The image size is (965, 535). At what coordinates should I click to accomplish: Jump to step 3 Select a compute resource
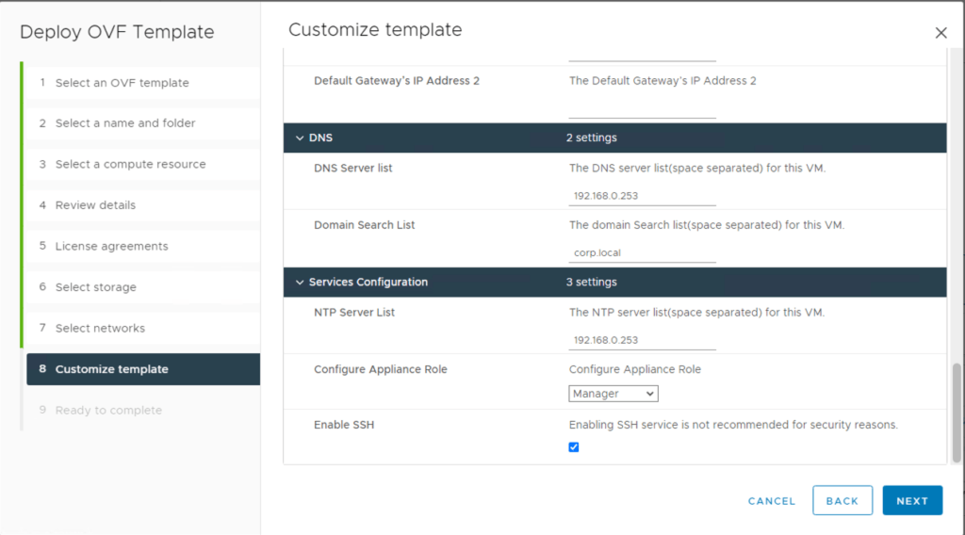130,164
